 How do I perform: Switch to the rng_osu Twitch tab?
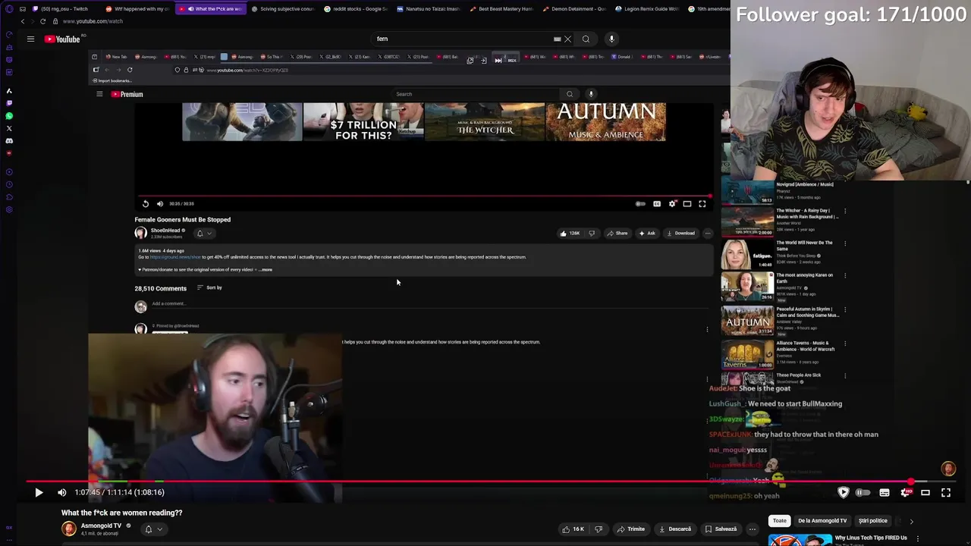point(64,9)
